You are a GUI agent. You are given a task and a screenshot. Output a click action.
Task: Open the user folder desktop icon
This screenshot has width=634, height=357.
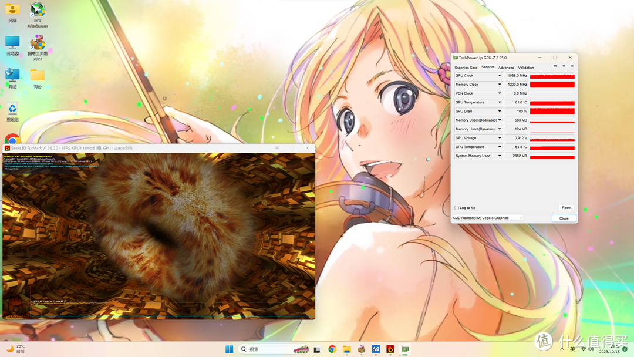(12, 12)
